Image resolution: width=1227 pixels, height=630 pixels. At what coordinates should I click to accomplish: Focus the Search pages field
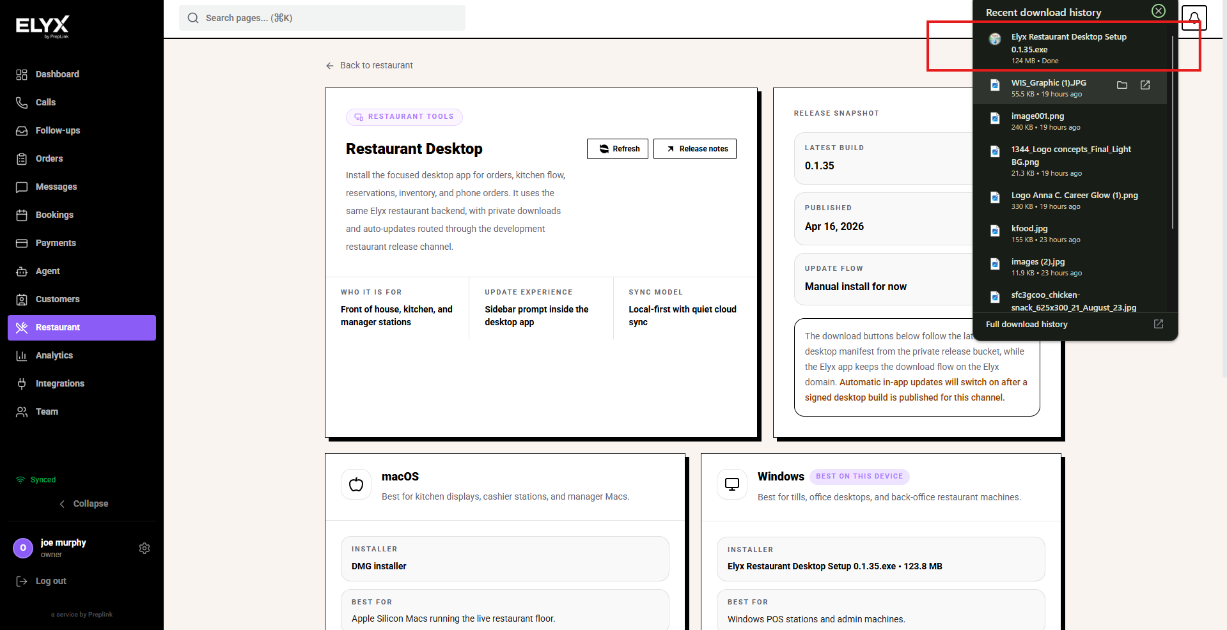322,18
